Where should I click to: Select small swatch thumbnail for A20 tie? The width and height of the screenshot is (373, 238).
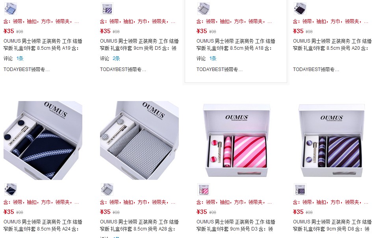coord(300,9)
